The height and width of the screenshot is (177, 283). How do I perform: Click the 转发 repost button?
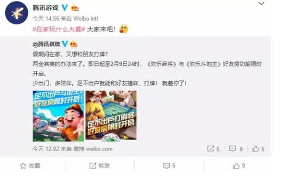click(x=100, y=166)
